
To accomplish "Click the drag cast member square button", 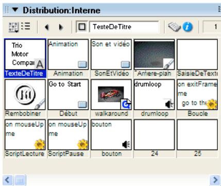I will [x=82, y=27].
